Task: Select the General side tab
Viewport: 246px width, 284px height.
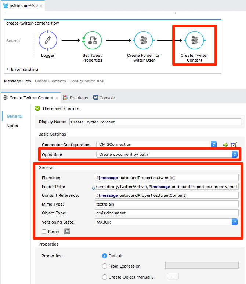Action: click(x=15, y=116)
